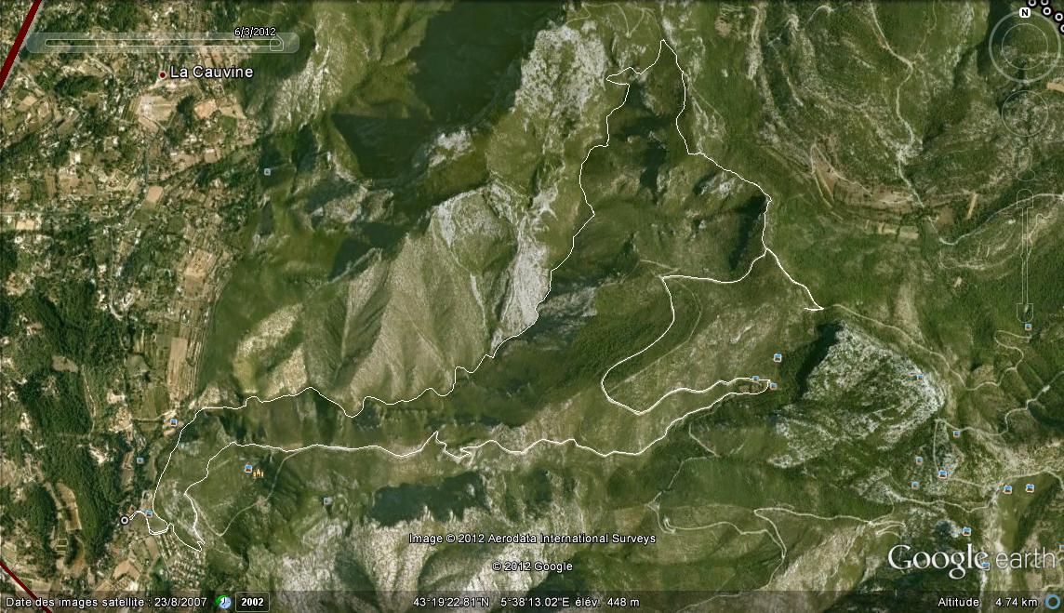Click the La Cauvine place label
This screenshot has height=613, width=1064.
(211, 73)
